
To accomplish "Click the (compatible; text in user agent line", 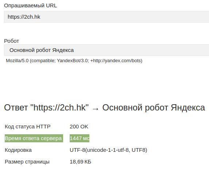I will coord(43,61).
